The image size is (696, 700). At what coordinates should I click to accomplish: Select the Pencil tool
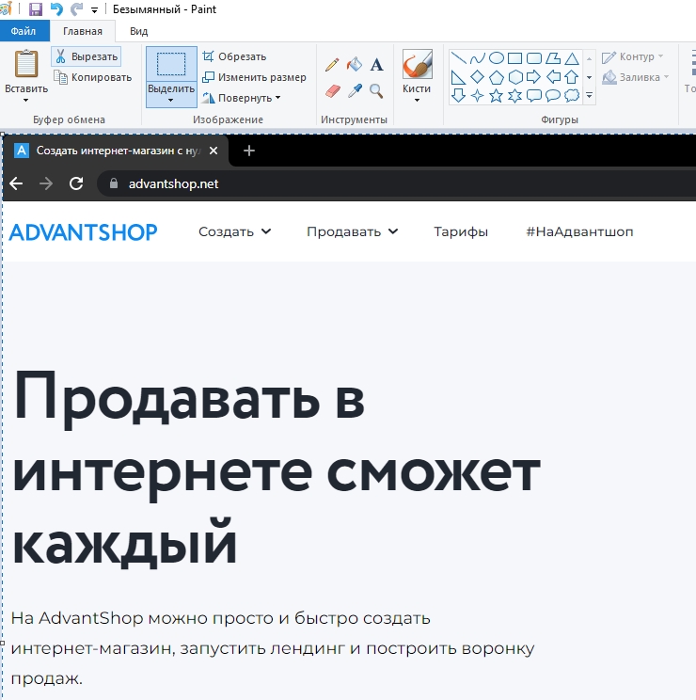coord(332,65)
